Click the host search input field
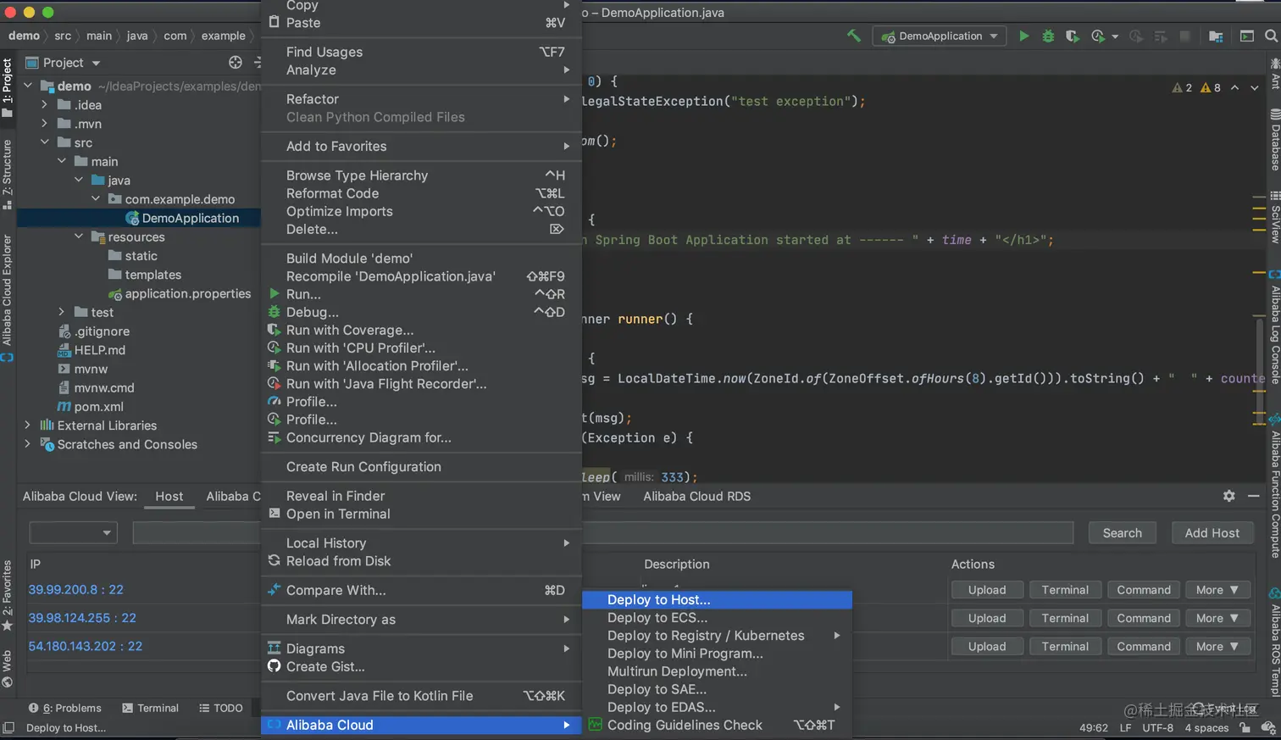The width and height of the screenshot is (1281, 740). (x=603, y=532)
